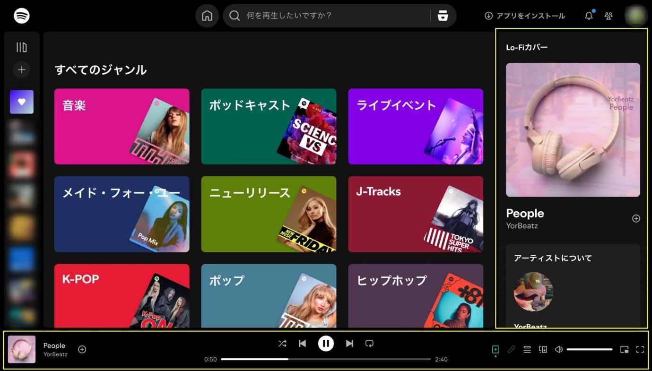Mute the volume speaker icon
Screen dimensions: 652x371
[x=558, y=350]
